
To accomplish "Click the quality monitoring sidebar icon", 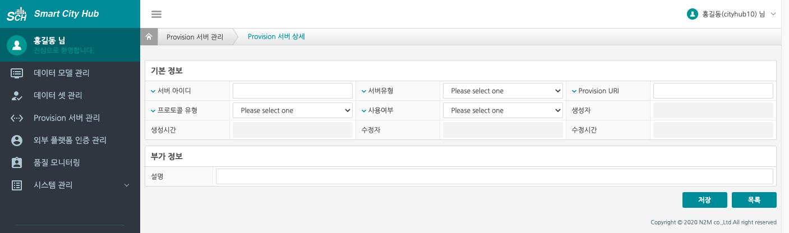I will click(x=17, y=162).
